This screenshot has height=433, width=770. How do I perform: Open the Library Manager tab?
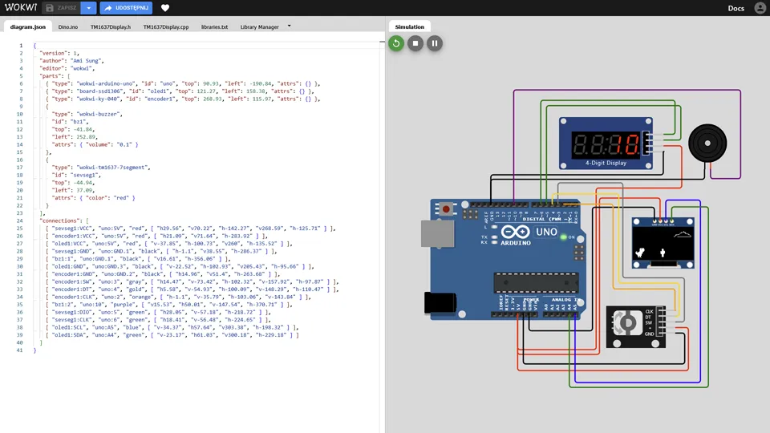(x=259, y=27)
